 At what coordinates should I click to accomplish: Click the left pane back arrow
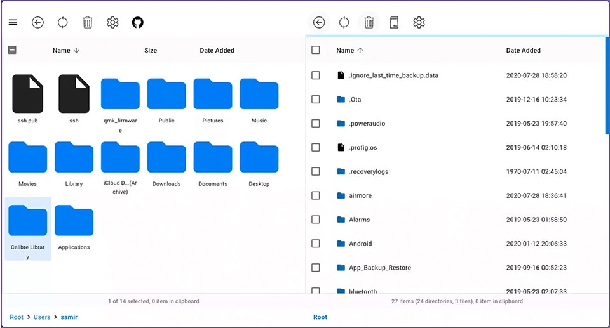pos(37,22)
